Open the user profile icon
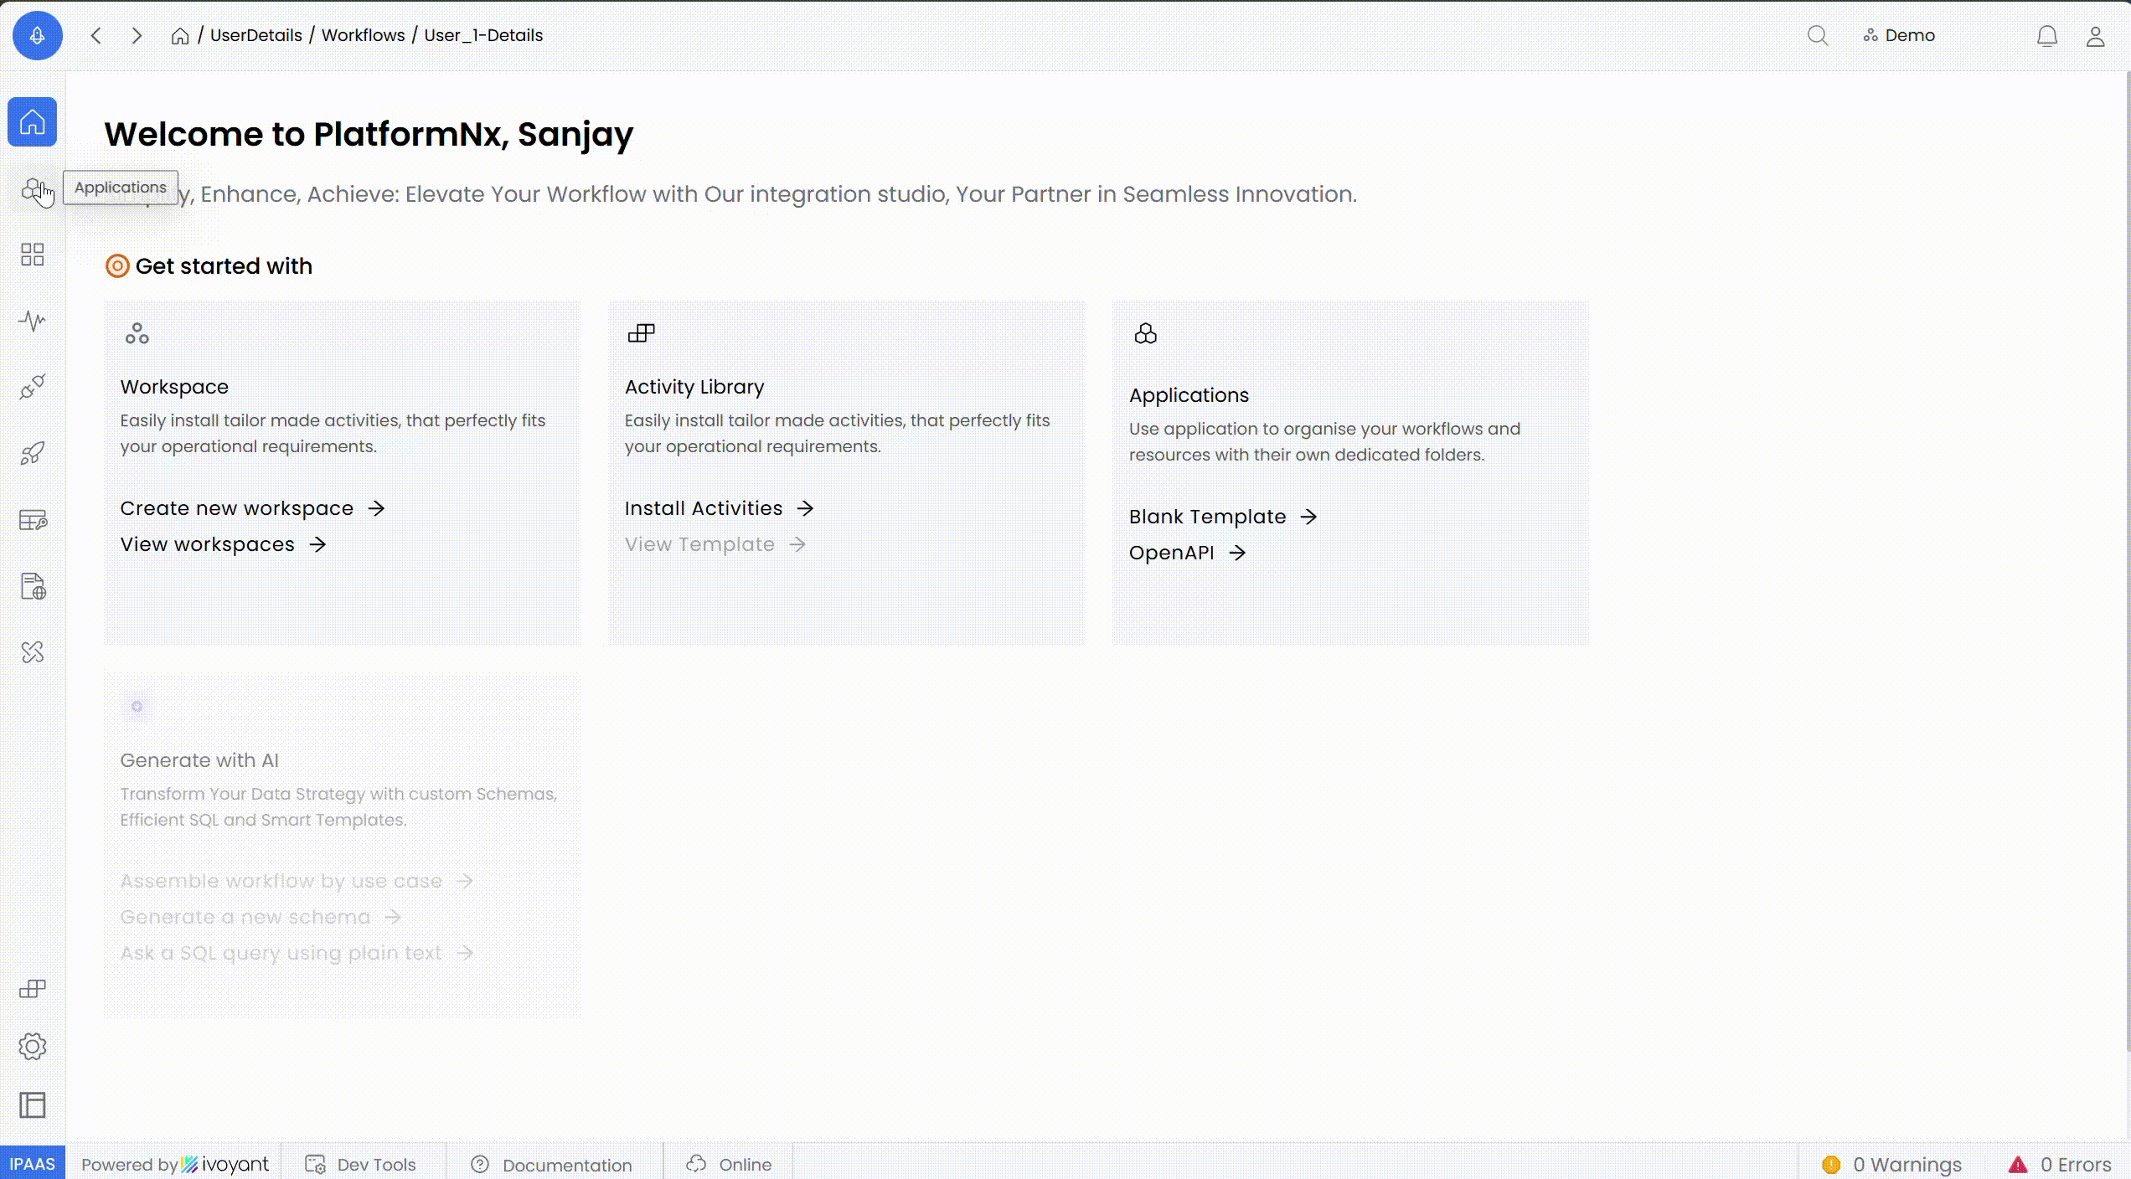2131x1179 pixels. [2095, 36]
